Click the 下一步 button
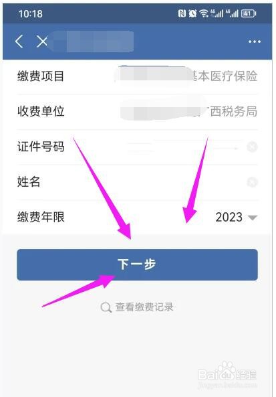This screenshot has width=276, height=397. click(137, 264)
